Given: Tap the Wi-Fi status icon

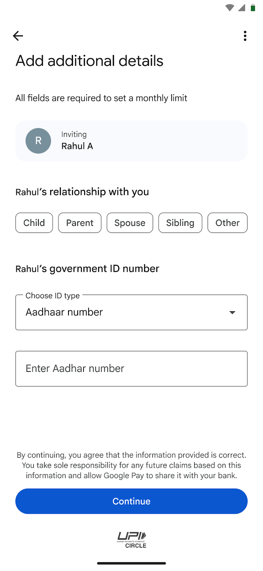Looking at the screenshot, I should click(x=230, y=8).
